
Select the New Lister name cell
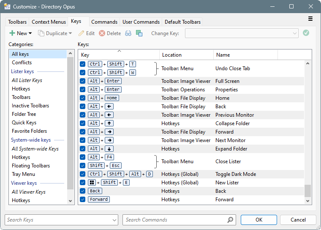227,183
